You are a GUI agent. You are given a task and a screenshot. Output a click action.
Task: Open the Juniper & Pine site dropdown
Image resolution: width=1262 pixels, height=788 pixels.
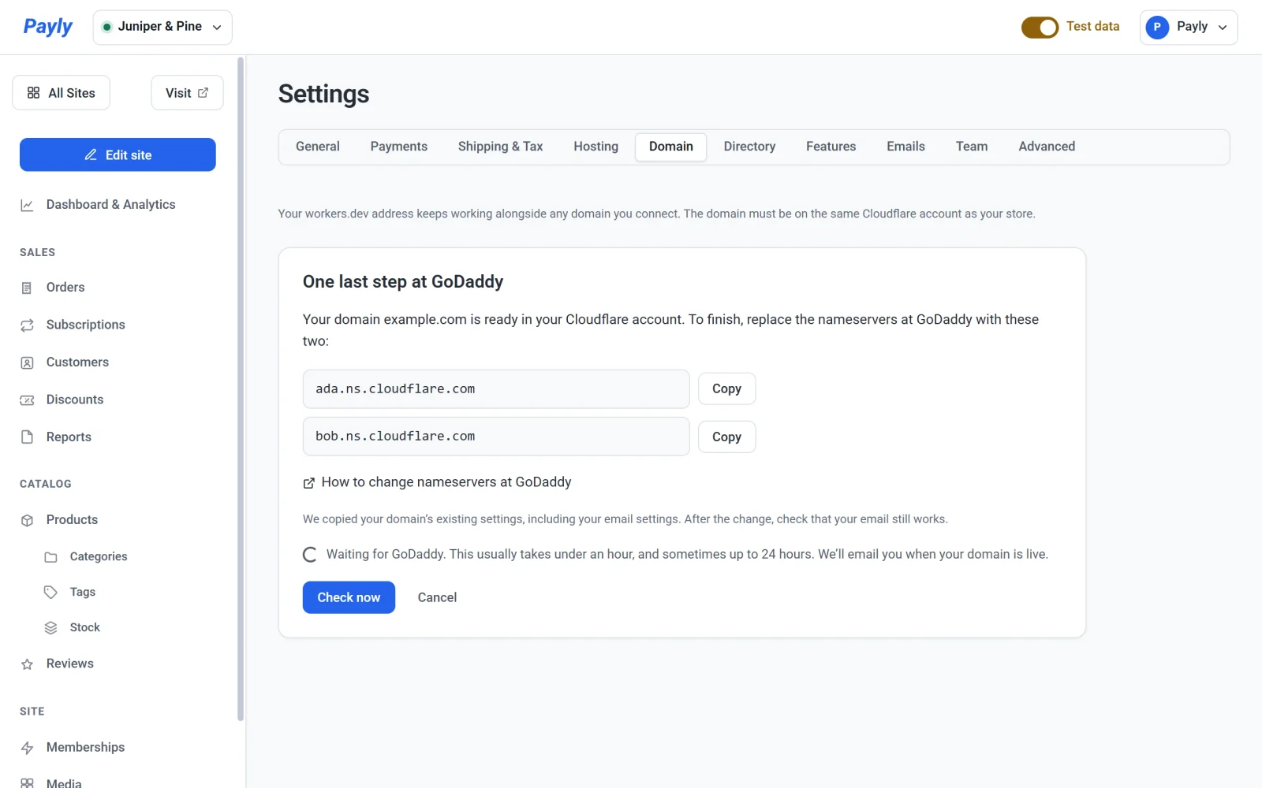162,28
